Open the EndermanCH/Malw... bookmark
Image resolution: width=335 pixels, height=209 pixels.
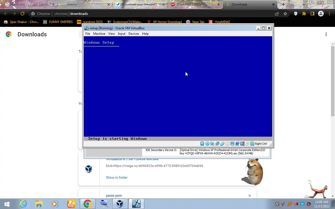click(125, 22)
